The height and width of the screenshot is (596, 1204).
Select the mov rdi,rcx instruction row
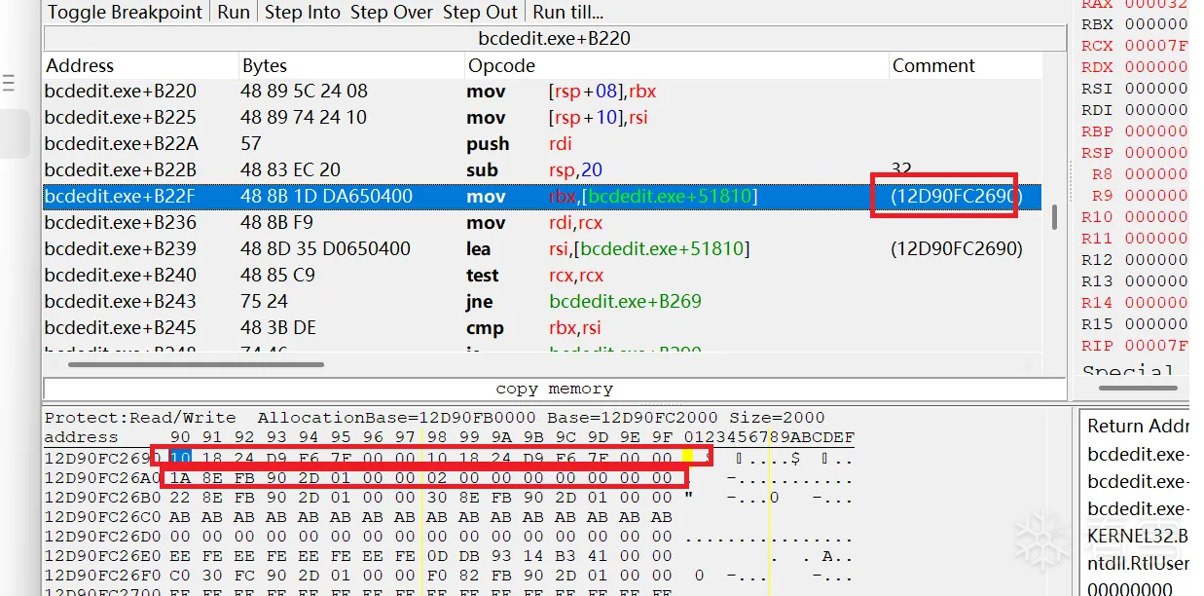tap(543, 223)
